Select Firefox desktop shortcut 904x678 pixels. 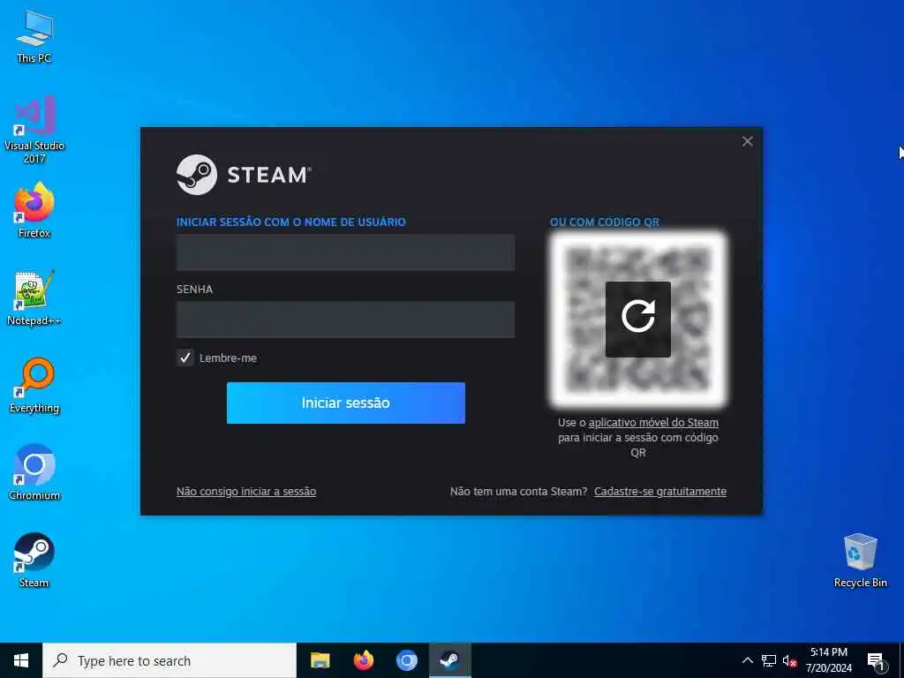34,210
